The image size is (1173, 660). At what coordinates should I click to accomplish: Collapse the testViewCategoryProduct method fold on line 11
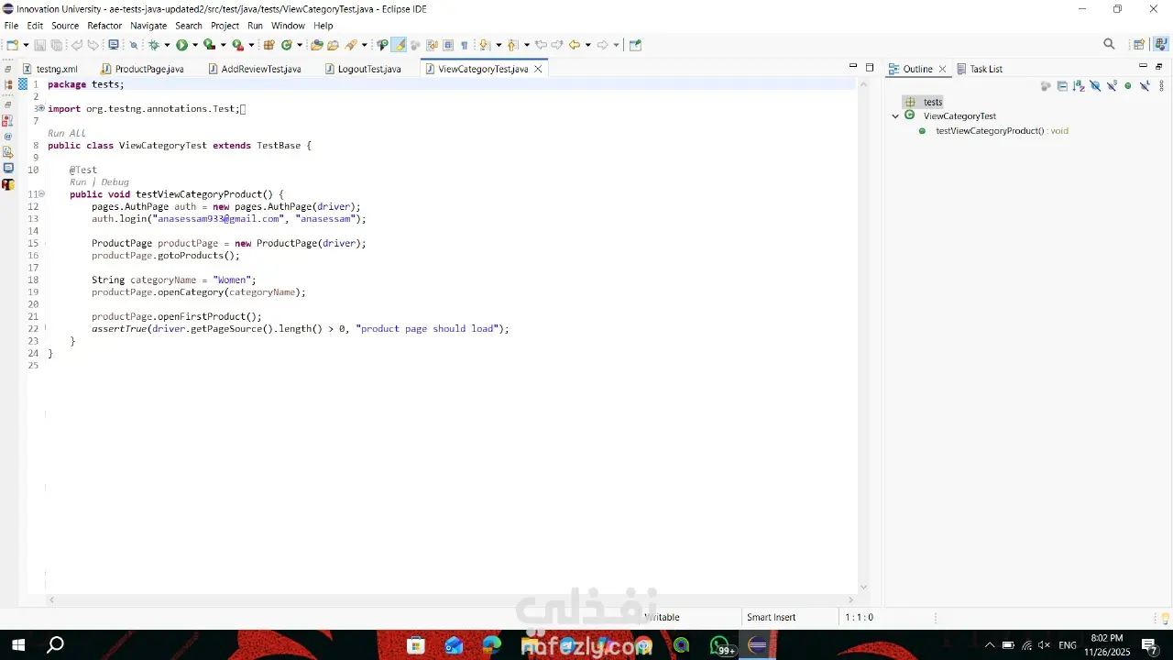coord(41,194)
